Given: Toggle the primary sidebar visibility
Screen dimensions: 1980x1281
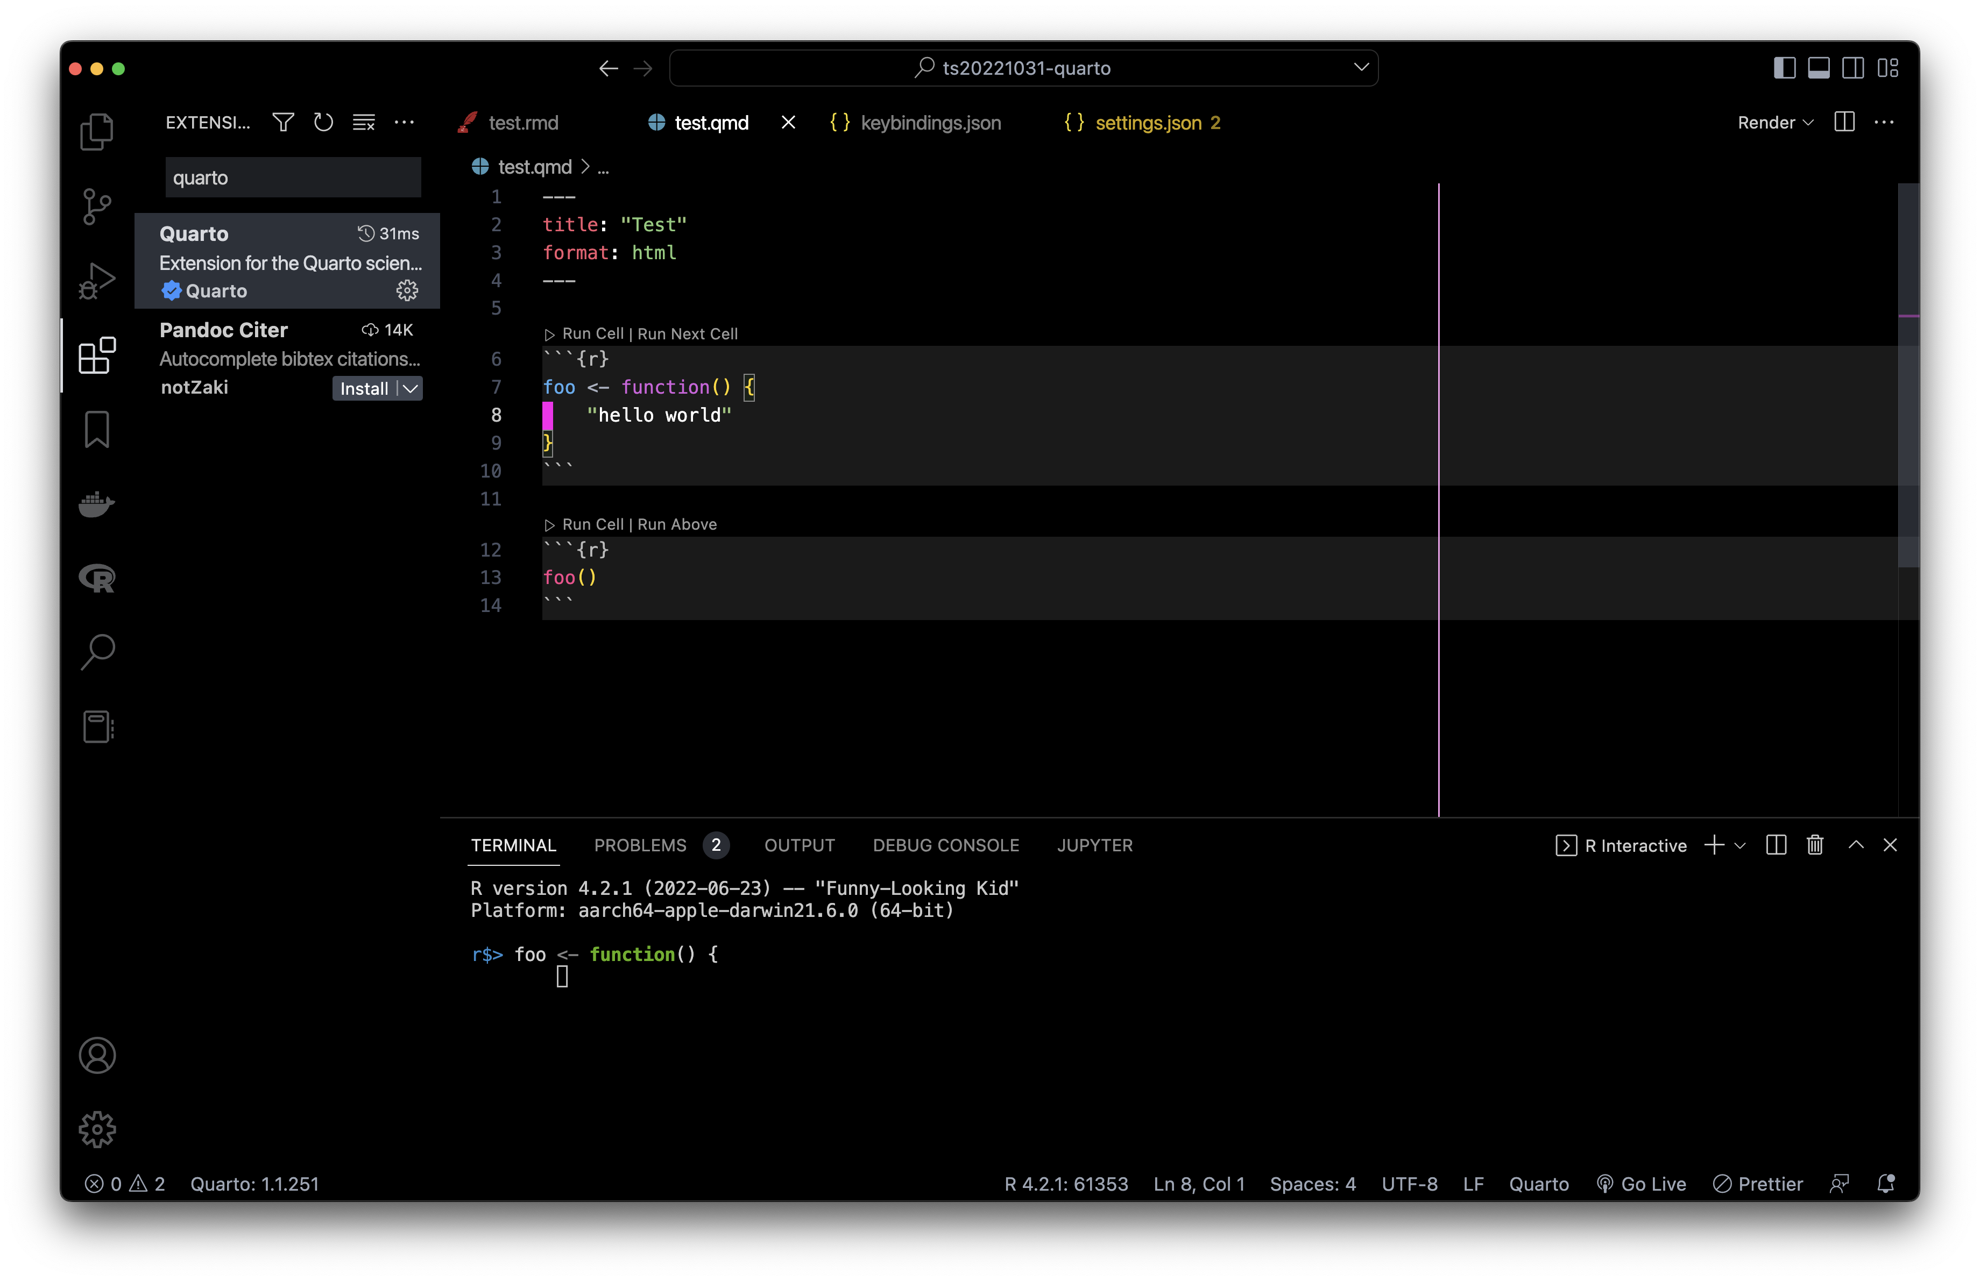Looking at the screenshot, I should pos(1785,67).
